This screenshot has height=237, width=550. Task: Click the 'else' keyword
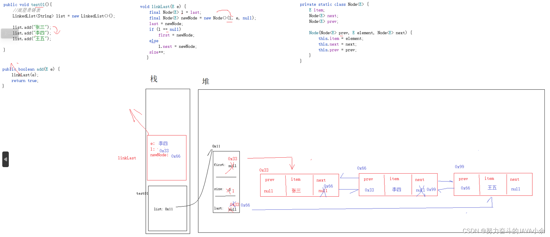[154, 41]
